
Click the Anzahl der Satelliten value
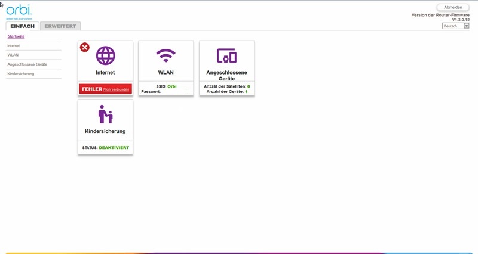249,86
